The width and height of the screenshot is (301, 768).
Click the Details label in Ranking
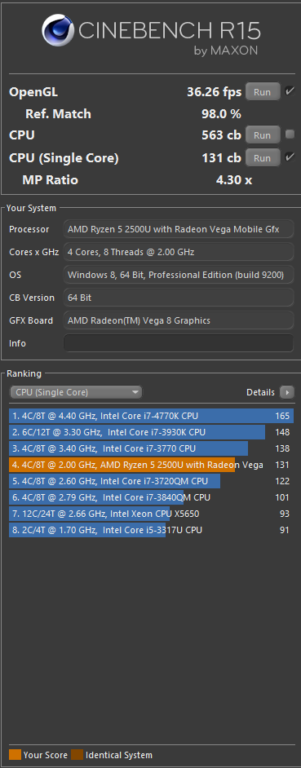[260, 392]
